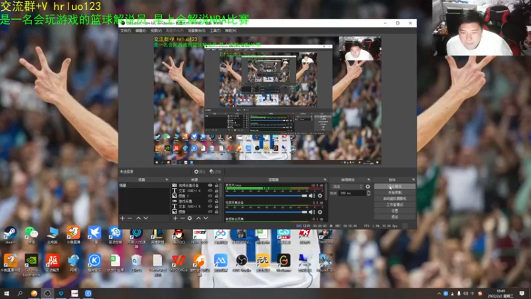Click the 开始录制 start recording button
This screenshot has height=299, width=531.
coord(395,193)
